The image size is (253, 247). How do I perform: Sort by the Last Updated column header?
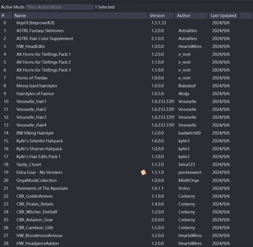click(x=223, y=15)
